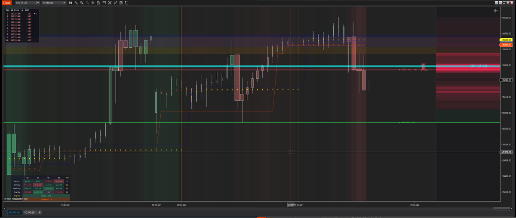Image resolution: width=516 pixels, height=218 pixels.
Task: Toggle the Chart Trader flag icon
Action: point(104,3)
